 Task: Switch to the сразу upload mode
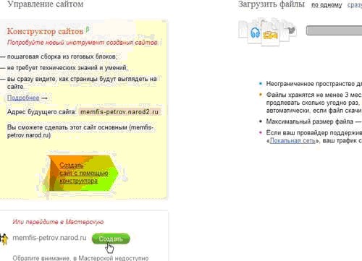(x=355, y=5)
